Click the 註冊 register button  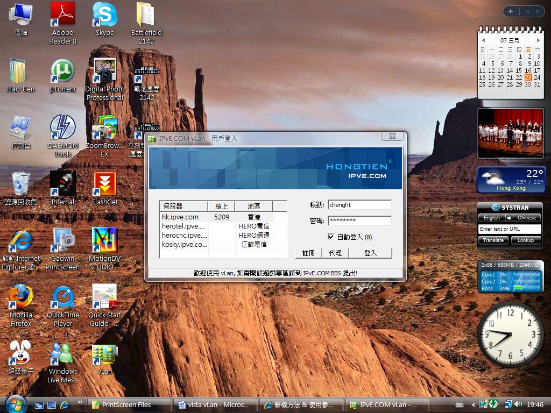tap(308, 253)
